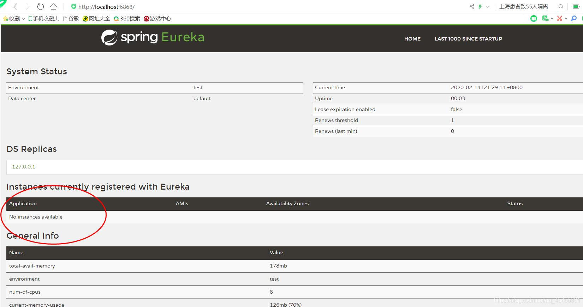Focus the localhost:6868 address bar
Screen dimensions: 583x307
106,7
